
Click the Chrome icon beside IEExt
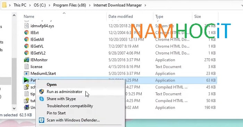[x=26, y=33]
